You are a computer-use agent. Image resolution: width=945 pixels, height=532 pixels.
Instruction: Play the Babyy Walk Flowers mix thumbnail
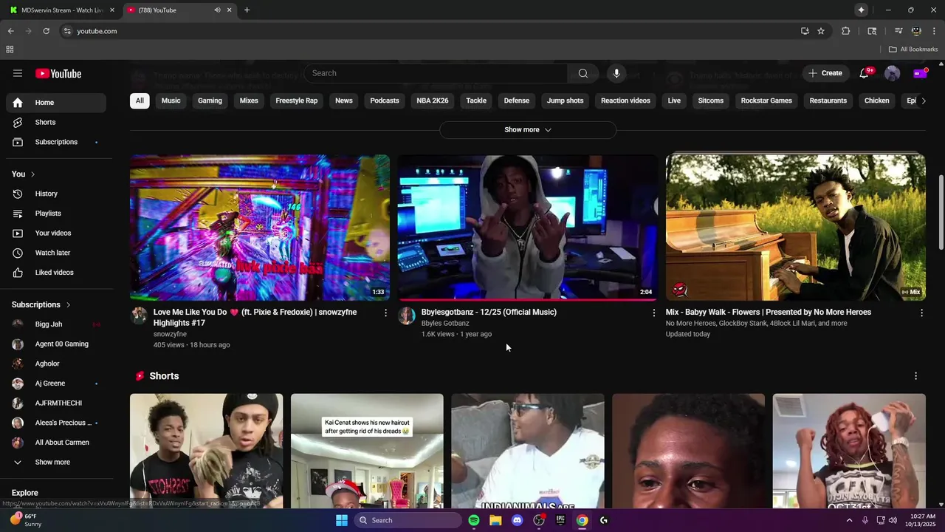tap(795, 227)
